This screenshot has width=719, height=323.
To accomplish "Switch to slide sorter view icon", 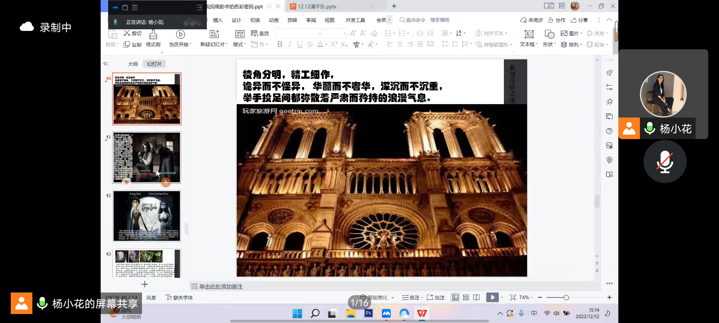I will [466, 297].
